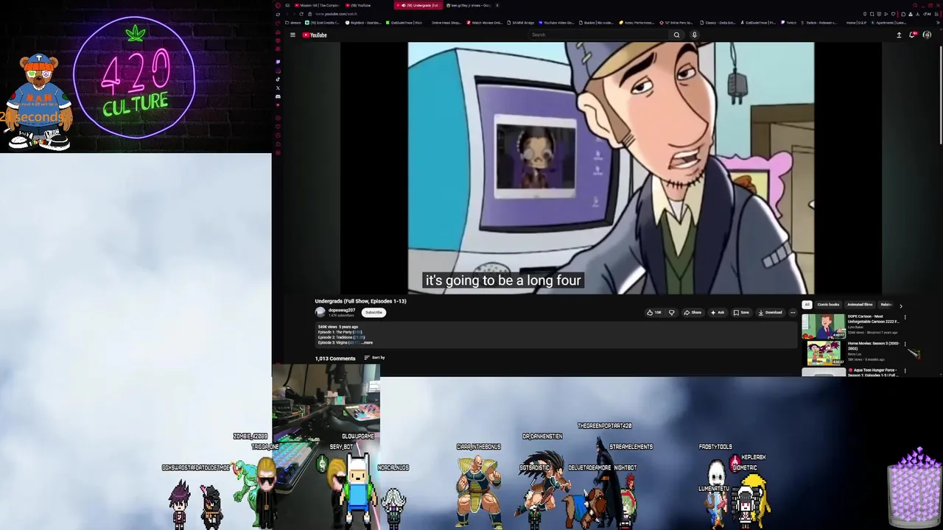Save the video to a playlist
Image resolution: width=943 pixels, height=530 pixels.
click(x=741, y=312)
